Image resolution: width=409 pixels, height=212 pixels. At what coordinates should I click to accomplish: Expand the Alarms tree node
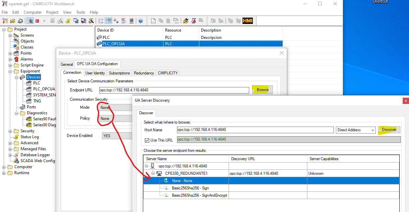coord(10,59)
